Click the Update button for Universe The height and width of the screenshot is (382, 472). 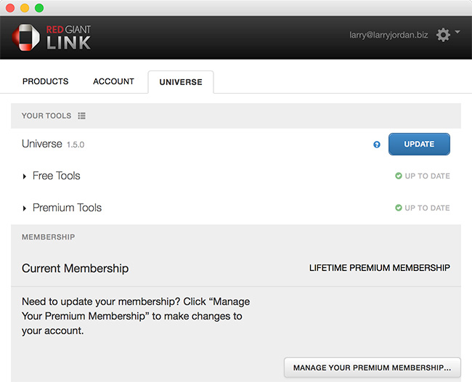419,145
